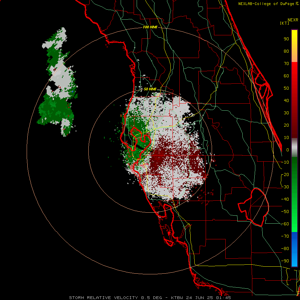Click the "100 NMI" range ring label

click(x=150, y=27)
